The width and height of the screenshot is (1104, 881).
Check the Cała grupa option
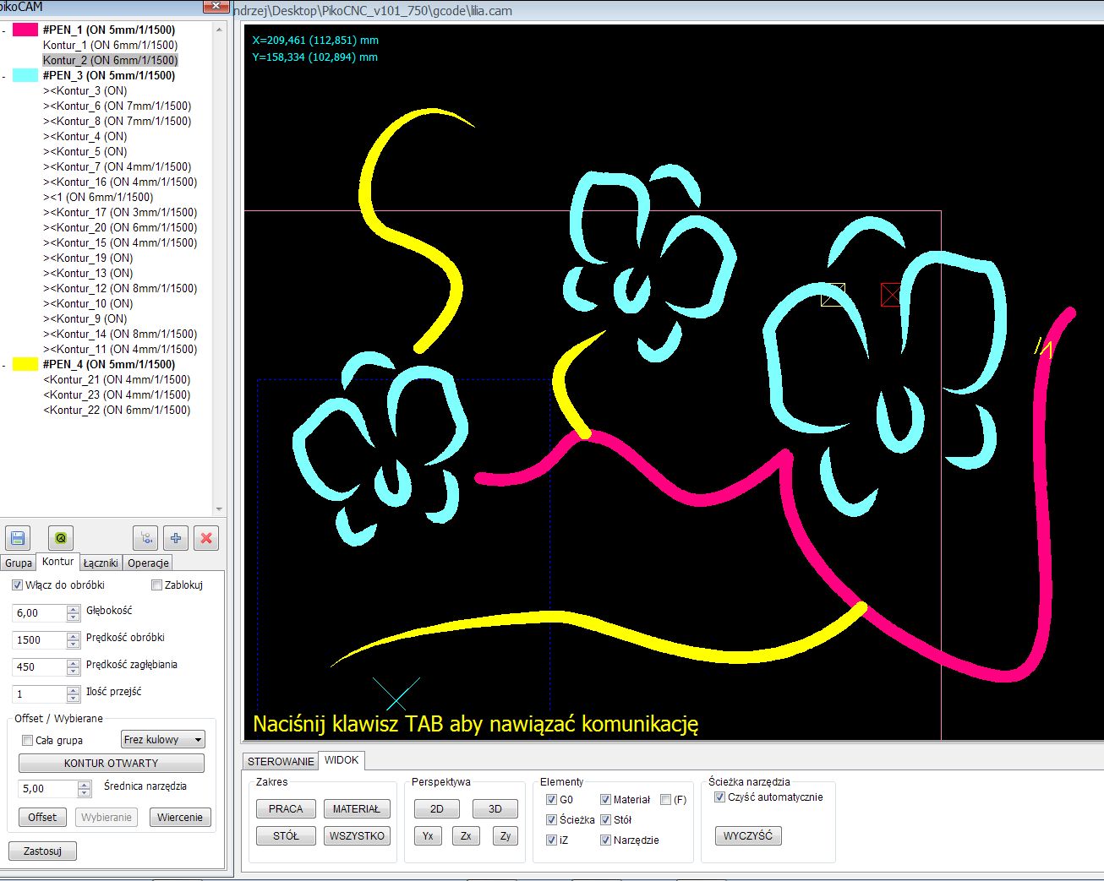28,740
